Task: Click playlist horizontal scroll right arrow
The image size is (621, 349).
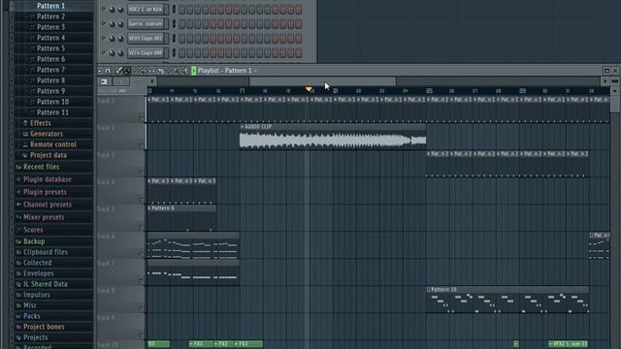Action: tap(605, 81)
